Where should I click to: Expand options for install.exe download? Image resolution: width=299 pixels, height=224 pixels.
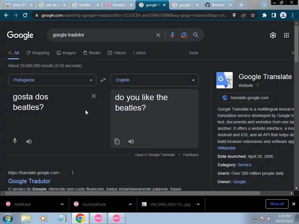(x=62, y=204)
